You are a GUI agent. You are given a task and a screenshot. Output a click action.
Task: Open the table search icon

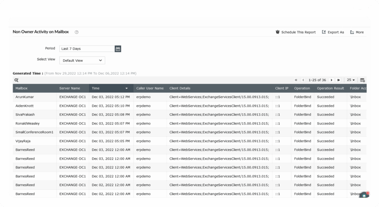[16, 80]
